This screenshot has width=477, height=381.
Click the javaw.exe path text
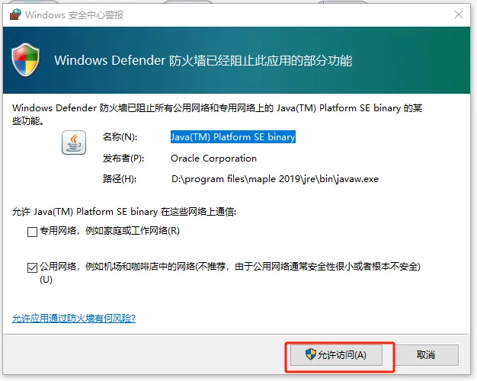click(x=275, y=179)
